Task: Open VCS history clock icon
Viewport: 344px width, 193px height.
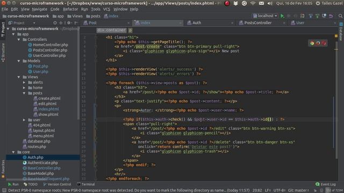Action: [324, 16]
